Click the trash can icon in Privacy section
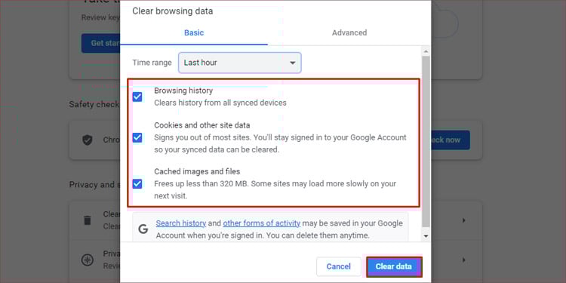Image resolution: width=566 pixels, height=283 pixels. 88,220
